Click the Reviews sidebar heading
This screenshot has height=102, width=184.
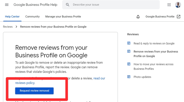[x=133, y=34]
